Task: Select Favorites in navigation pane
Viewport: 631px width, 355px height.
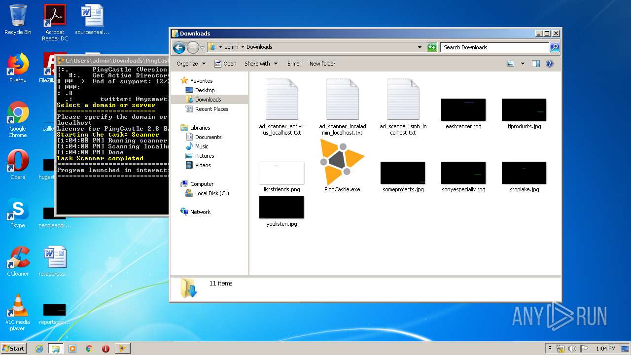Action: (201, 81)
